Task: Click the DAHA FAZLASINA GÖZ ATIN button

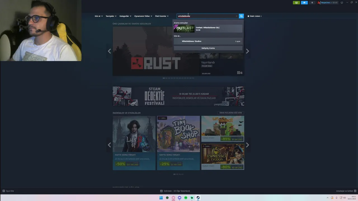Action: [231, 113]
